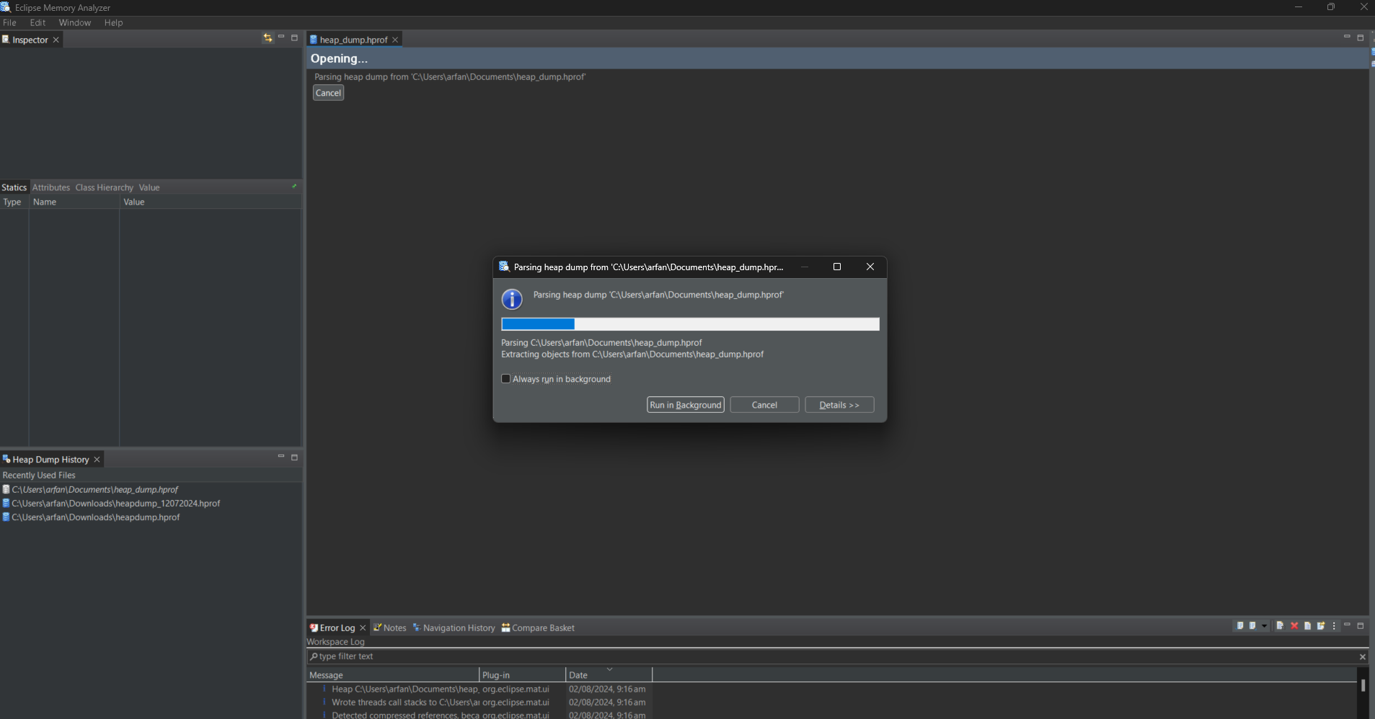This screenshot has width=1375, height=719.
Task: Click Restore Log icon with yellow arrow
Action: (1321, 625)
